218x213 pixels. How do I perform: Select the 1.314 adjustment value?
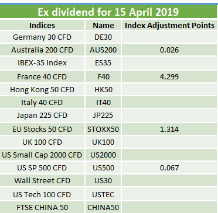click(x=169, y=130)
